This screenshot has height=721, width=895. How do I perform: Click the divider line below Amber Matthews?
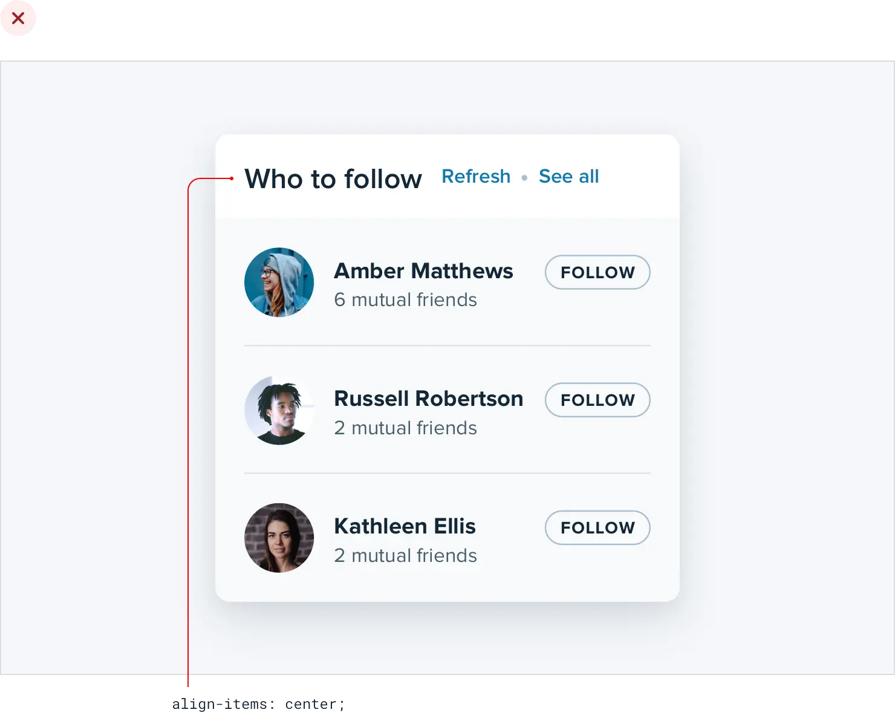pos(447,345)
